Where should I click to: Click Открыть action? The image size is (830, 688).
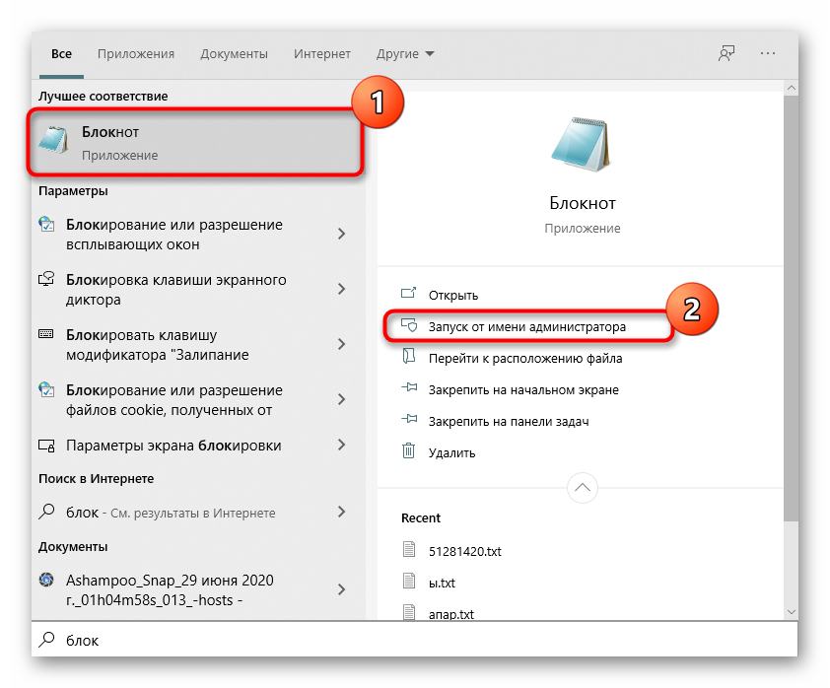coord(453,296)
